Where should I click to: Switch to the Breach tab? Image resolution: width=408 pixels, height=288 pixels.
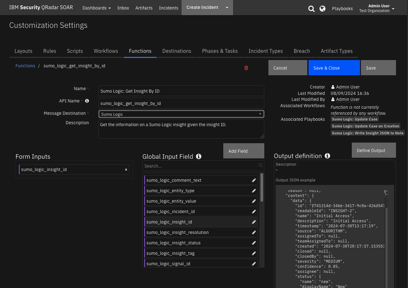(302, 51)
